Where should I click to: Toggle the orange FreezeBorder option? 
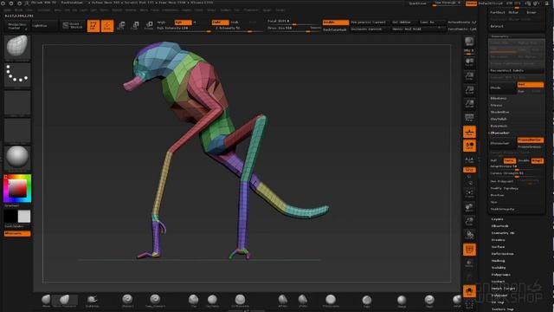click(531, 140)
